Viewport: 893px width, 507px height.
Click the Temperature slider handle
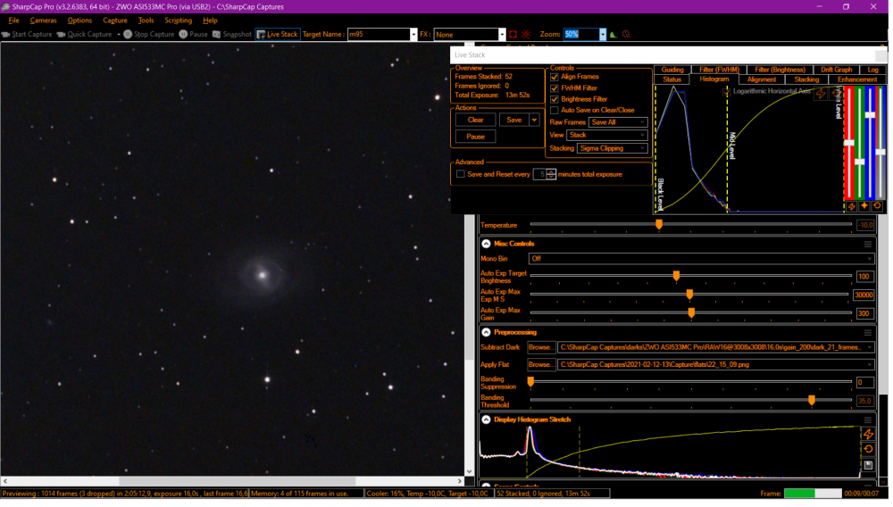point(659,225)
